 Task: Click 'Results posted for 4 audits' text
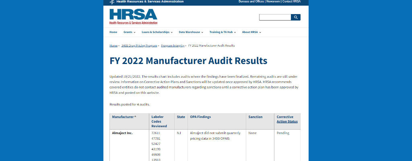(130, 104)
